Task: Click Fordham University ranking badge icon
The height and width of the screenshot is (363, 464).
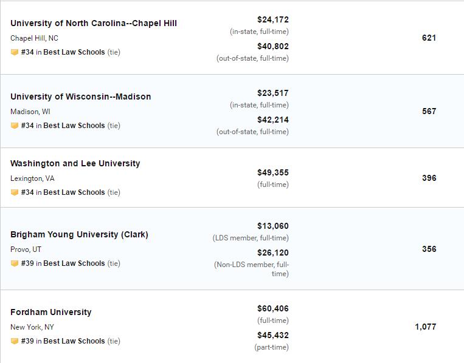Action: (x=15, y=341)
